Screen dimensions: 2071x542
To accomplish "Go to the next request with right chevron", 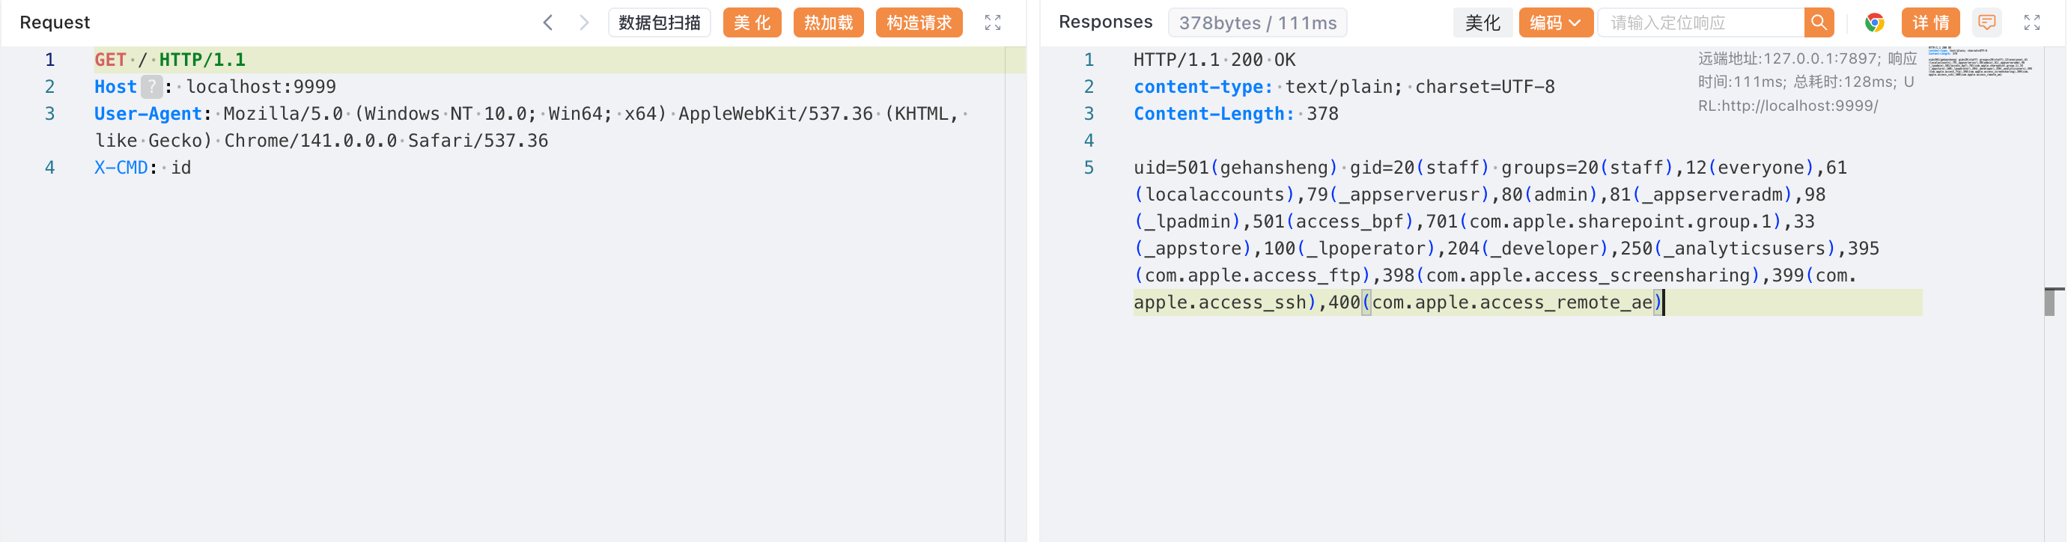I will (584, 22).
